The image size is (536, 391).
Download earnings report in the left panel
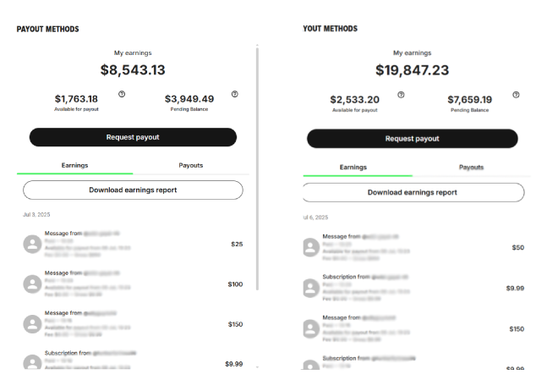(133, 190)
